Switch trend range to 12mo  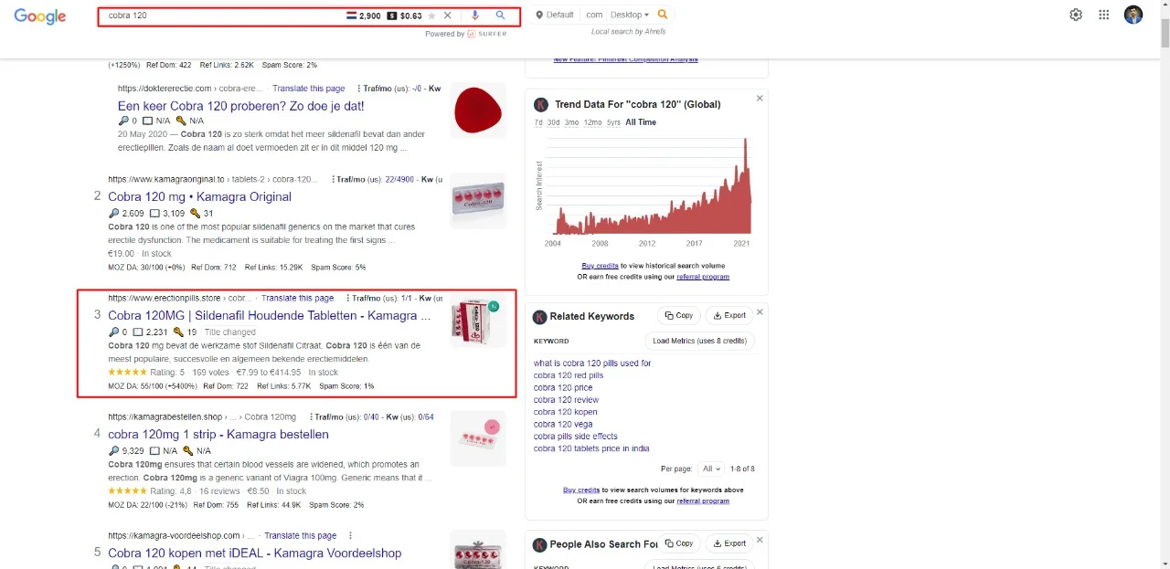tap(592, 122)
